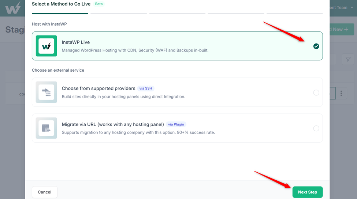Select Migrate via URL radio option
The height and width of the screenshot is (199, 357).
click(x=316, y=128)
